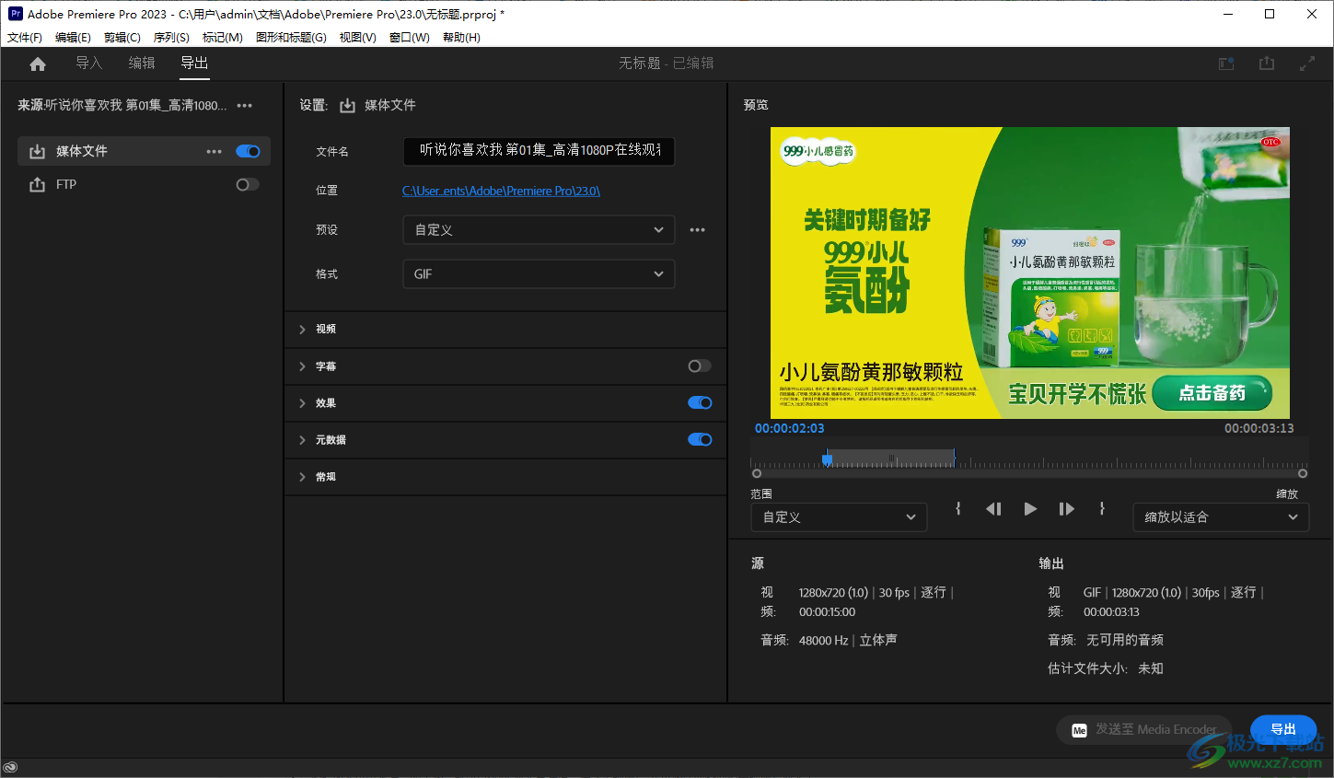Go to the Home screen icon

click(x=38, y=64)
